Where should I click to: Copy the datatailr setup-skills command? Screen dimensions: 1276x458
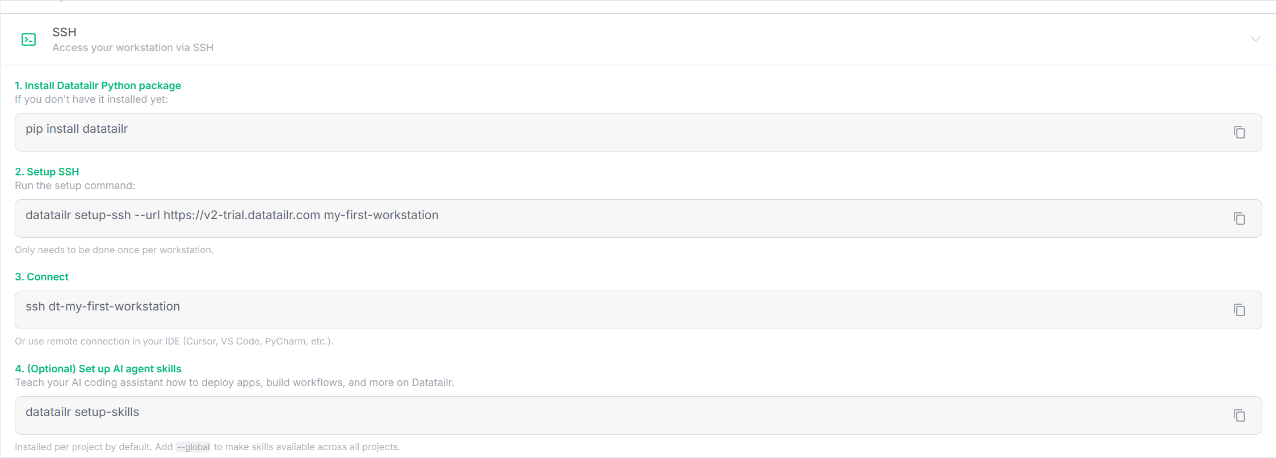pos(1239,415)
